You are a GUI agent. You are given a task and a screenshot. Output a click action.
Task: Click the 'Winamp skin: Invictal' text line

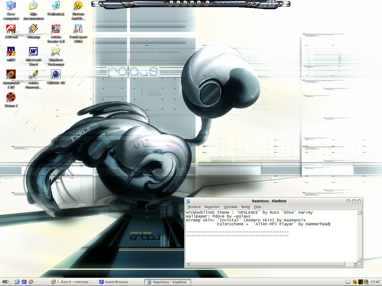coord(246,220)
